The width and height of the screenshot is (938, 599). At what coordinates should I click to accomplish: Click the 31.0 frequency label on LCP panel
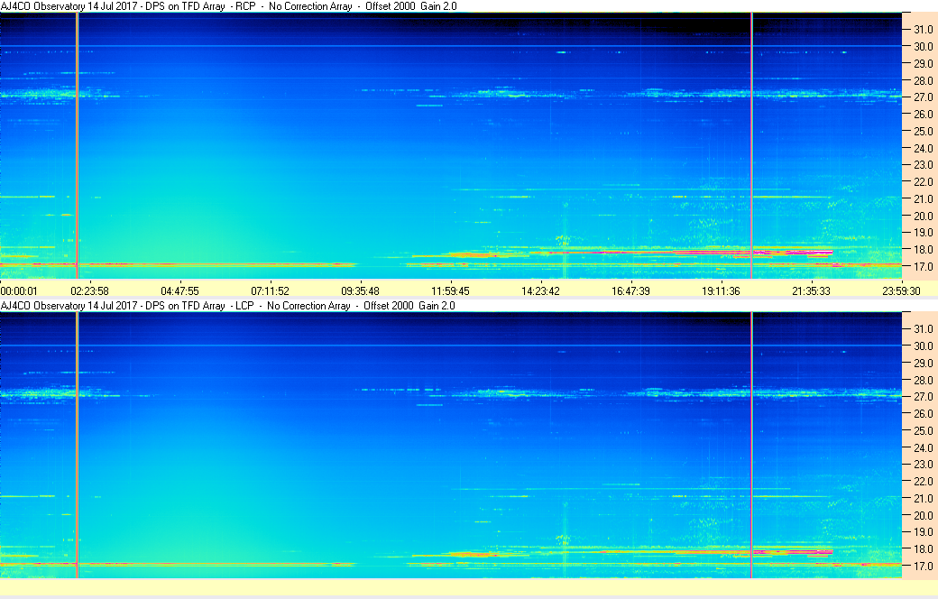coord(923,329)
